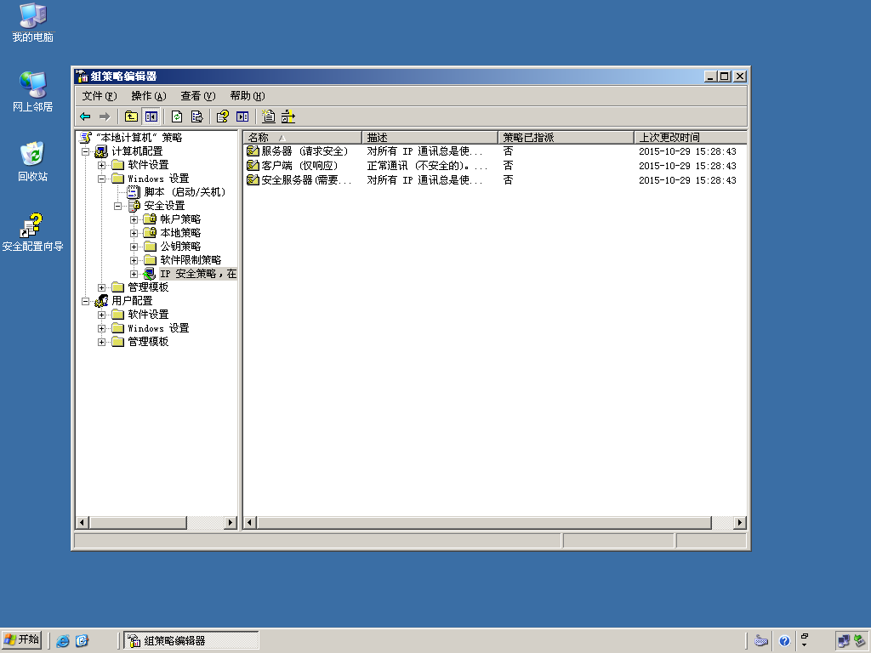Open the 操作(A) menu

(148, 96)
